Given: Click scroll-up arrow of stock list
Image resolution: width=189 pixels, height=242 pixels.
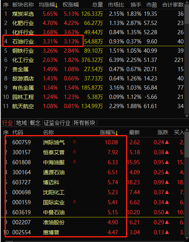Looking at the screenshot, I should click(x=187, y=130).
